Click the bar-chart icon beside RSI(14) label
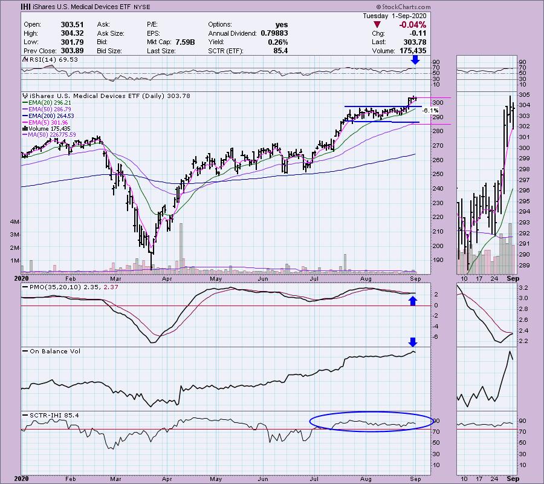The image size is (544, 484). coord(25,60)
